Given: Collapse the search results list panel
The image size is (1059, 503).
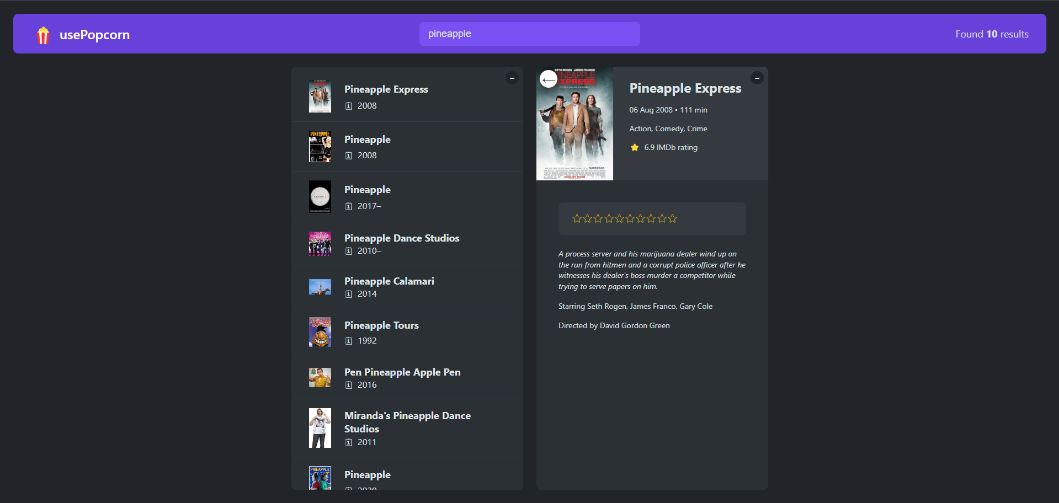Looking at the screenshot, I should tap(512, 78).
